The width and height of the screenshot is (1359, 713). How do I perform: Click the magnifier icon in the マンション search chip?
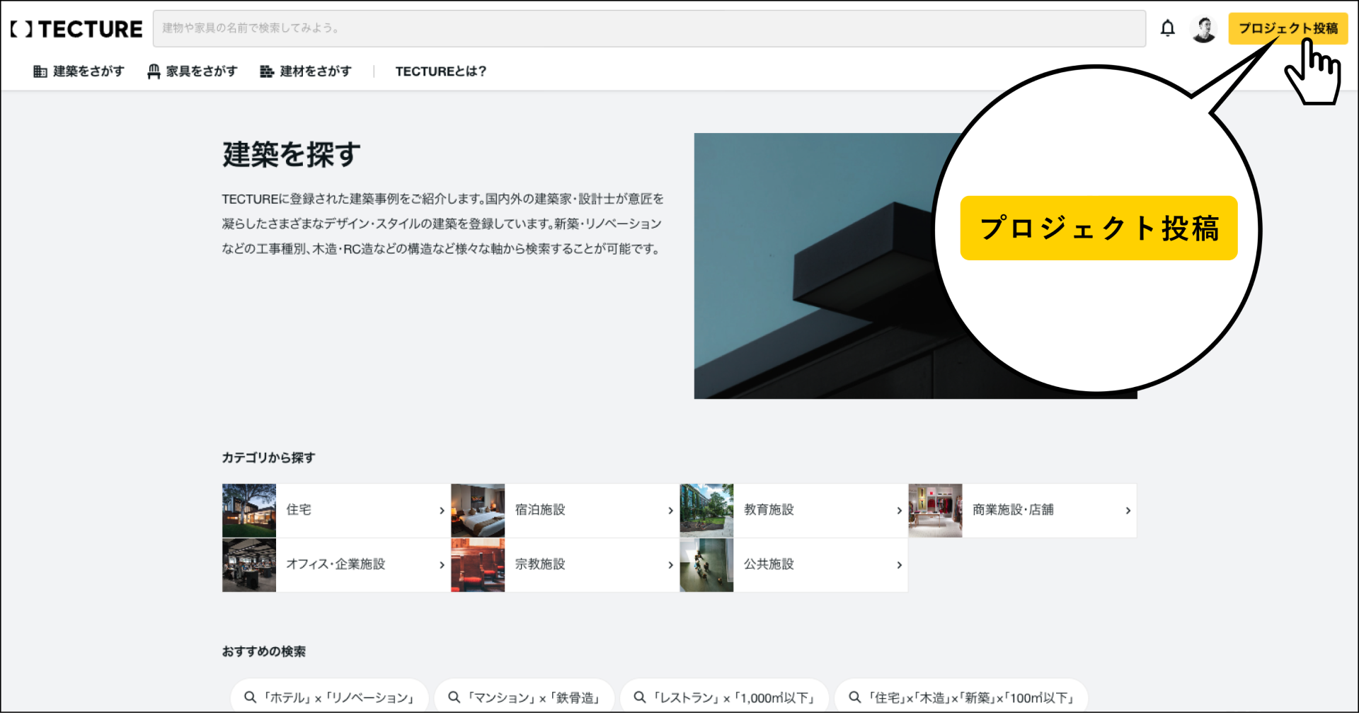[454, 697]
